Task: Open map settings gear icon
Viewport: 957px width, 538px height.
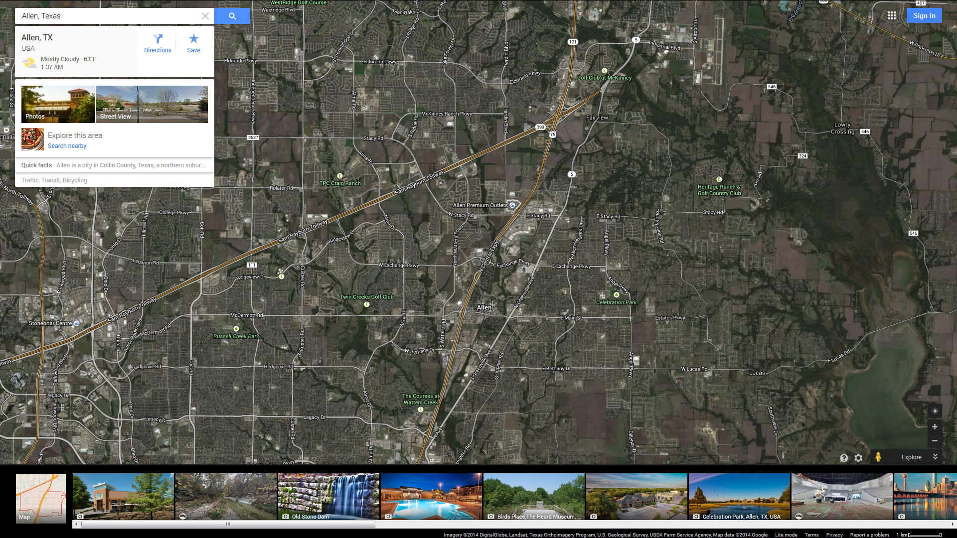Action: pyautogui.click(x=858, y=458)
